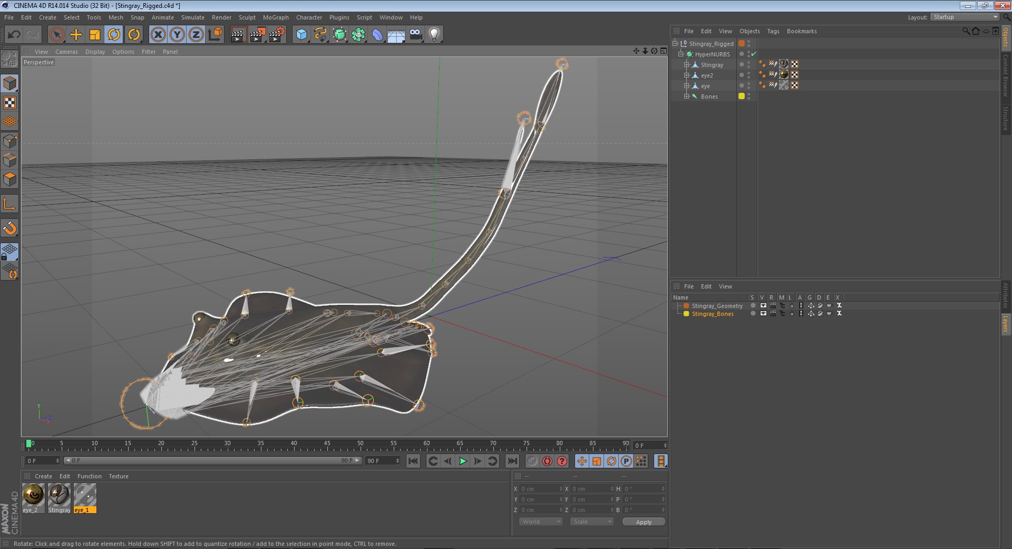Image resolution: width=1012 pixels, height=549 pixels.
Task: Expand the eye object node
Action: (x=686, y=85)
